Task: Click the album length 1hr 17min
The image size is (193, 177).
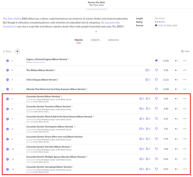Action: click(160, 18)
